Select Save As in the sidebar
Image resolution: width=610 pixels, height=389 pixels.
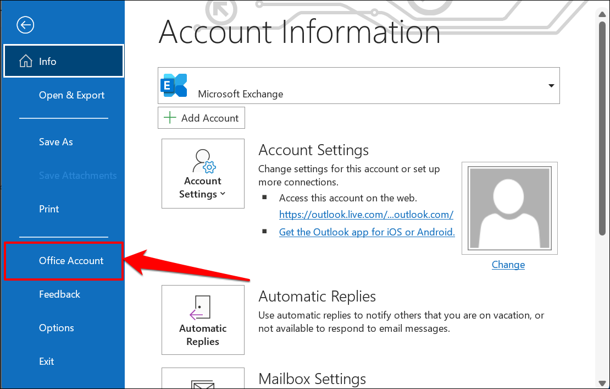point(56,142)
